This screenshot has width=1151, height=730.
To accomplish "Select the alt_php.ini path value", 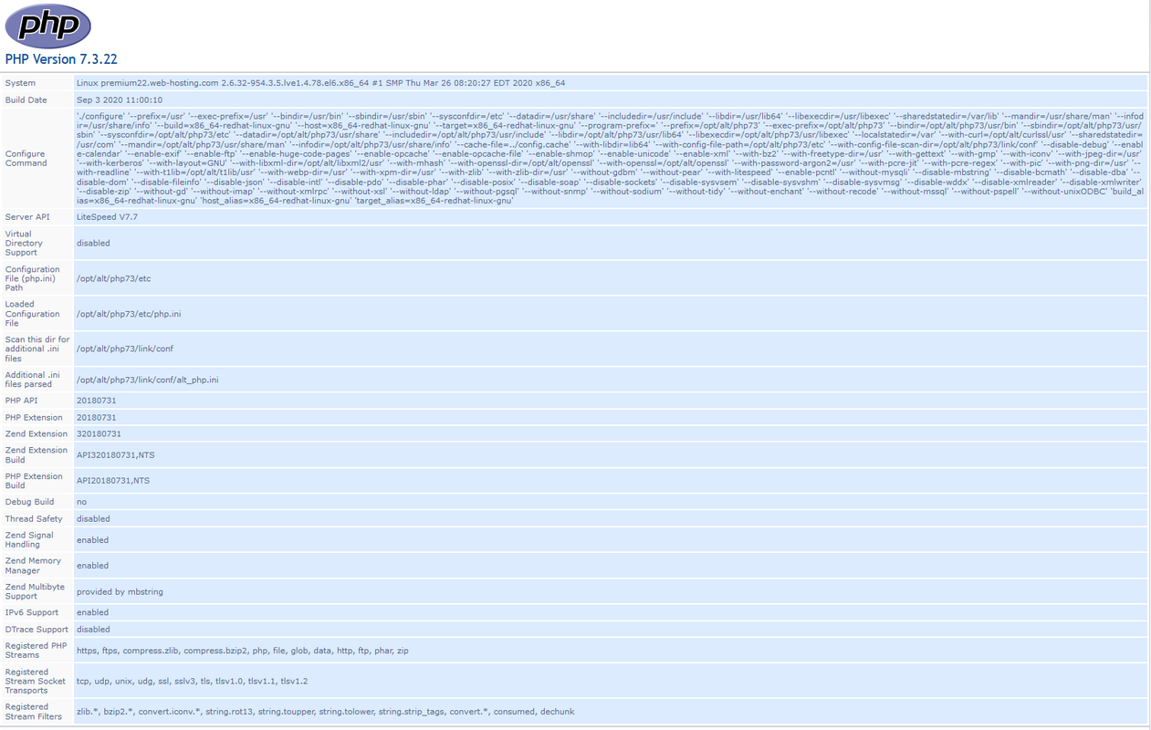I will click(x=148, y=380).
